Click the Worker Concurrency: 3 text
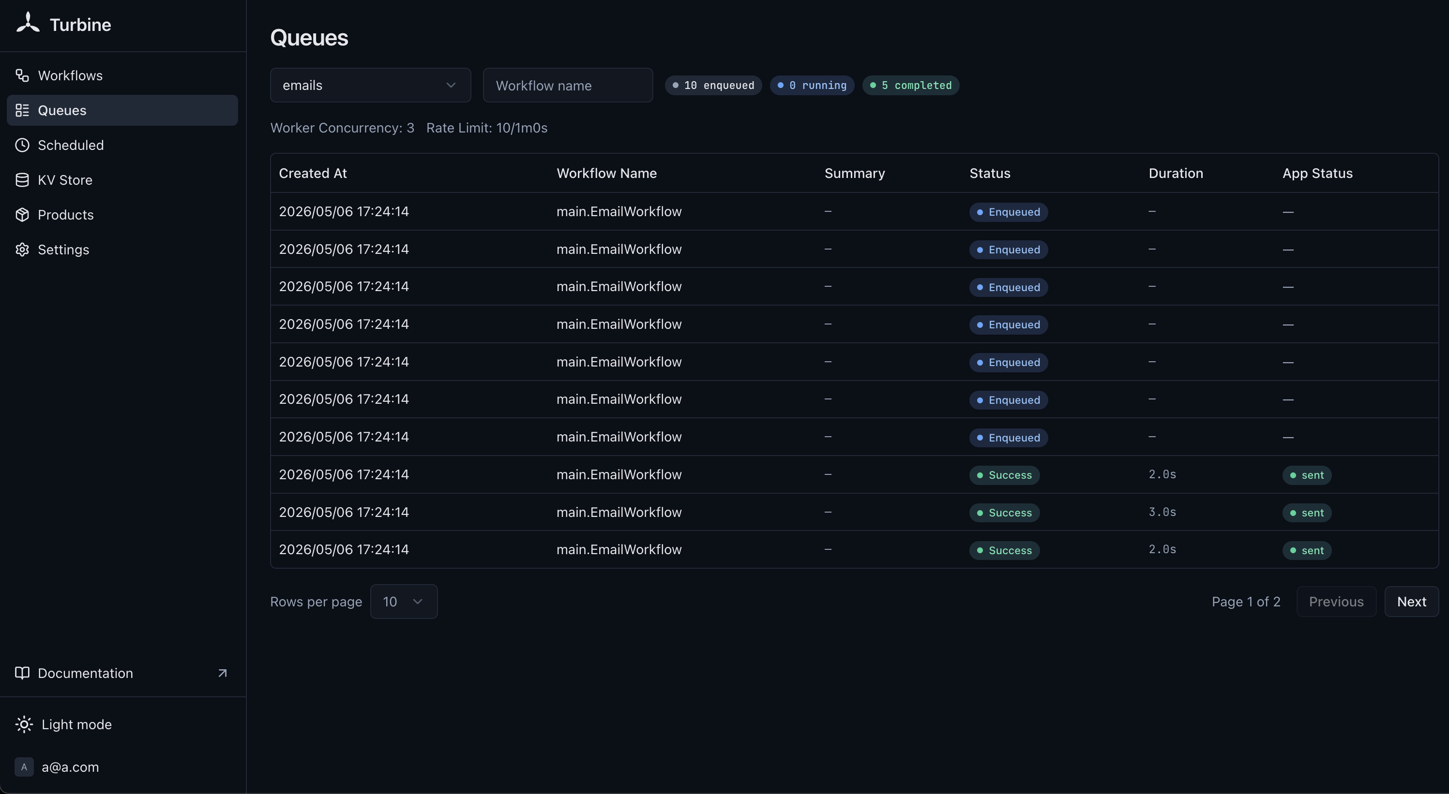 pyautogui.click(x=342, y=128)
